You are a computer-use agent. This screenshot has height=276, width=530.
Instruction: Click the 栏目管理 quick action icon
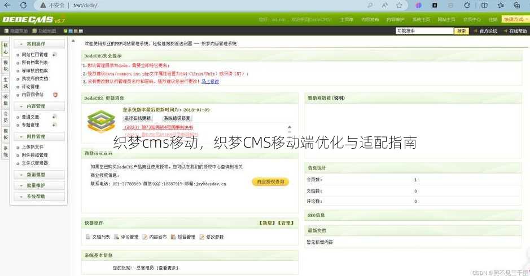tap(173, 237)
